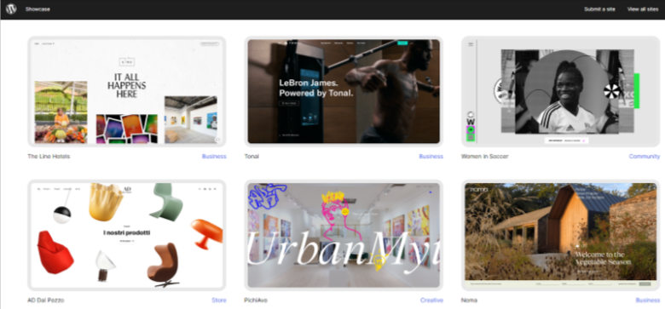Select Store tag under AD Dal Pozzo
Screen dimensions: 665x309
219,300
